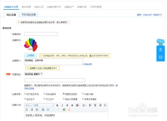Select the 分销/代销 source option

click(83, 94)
